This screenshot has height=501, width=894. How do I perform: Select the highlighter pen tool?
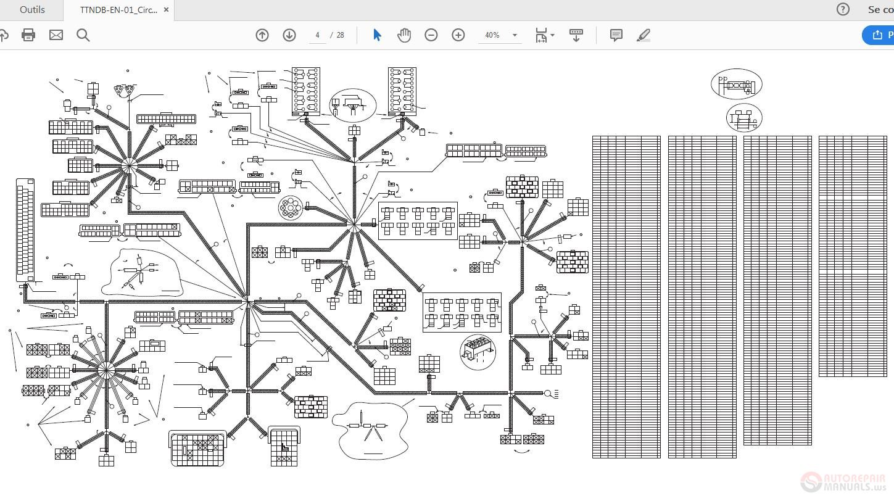(x=644, y=35)
